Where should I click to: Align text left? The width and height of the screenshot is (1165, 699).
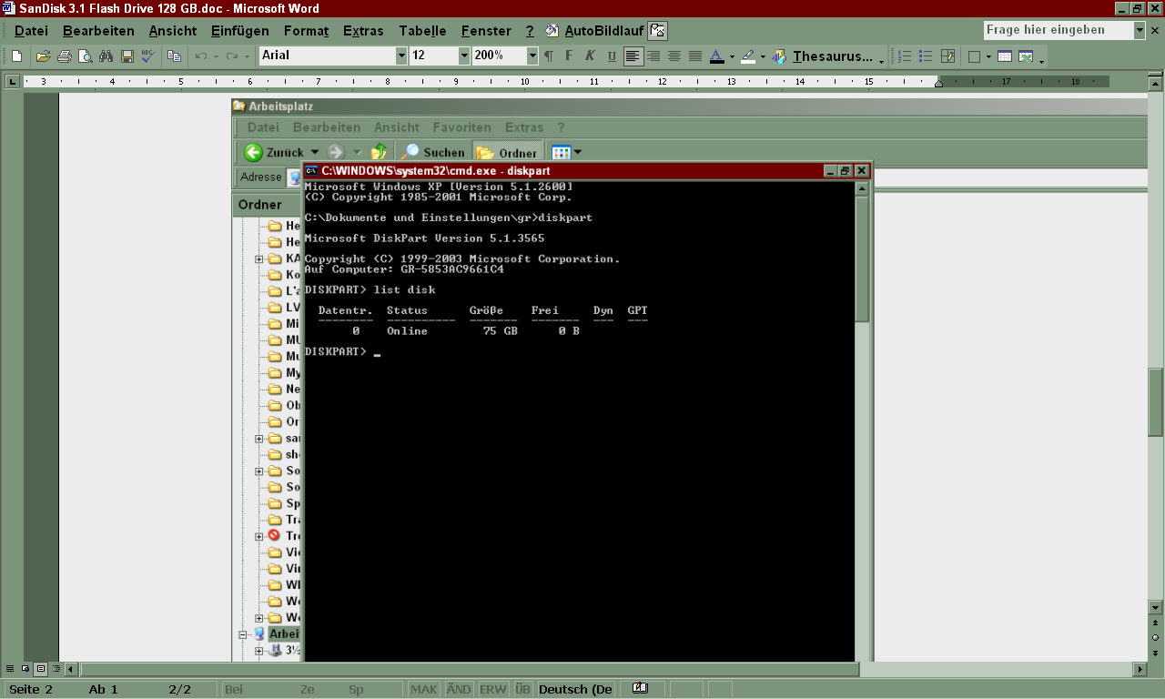[x=633, y=56]
